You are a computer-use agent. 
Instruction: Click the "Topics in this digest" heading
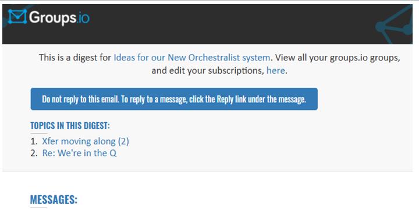click(70, 126)
